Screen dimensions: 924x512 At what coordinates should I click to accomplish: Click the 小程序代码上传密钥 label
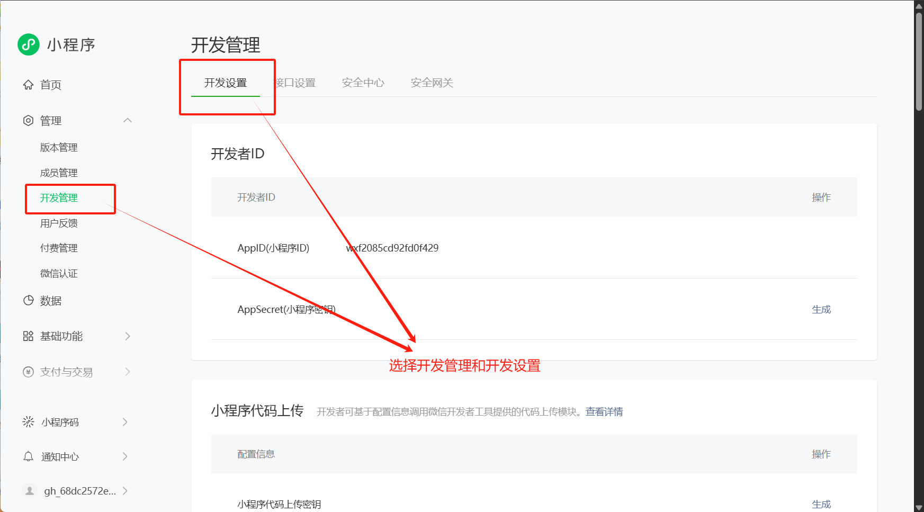coord(279,504)
